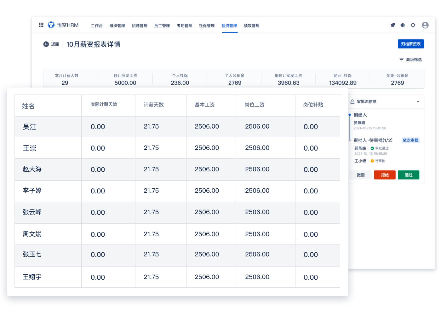This screenshot has height=315, width=441.
Task: Click the 悟空HRM logo icon
Action: [51, 25]
